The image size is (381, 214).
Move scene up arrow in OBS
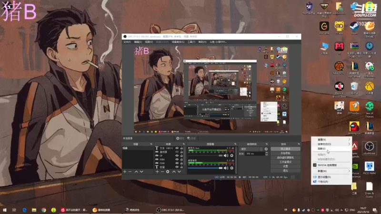pos(136,172)
